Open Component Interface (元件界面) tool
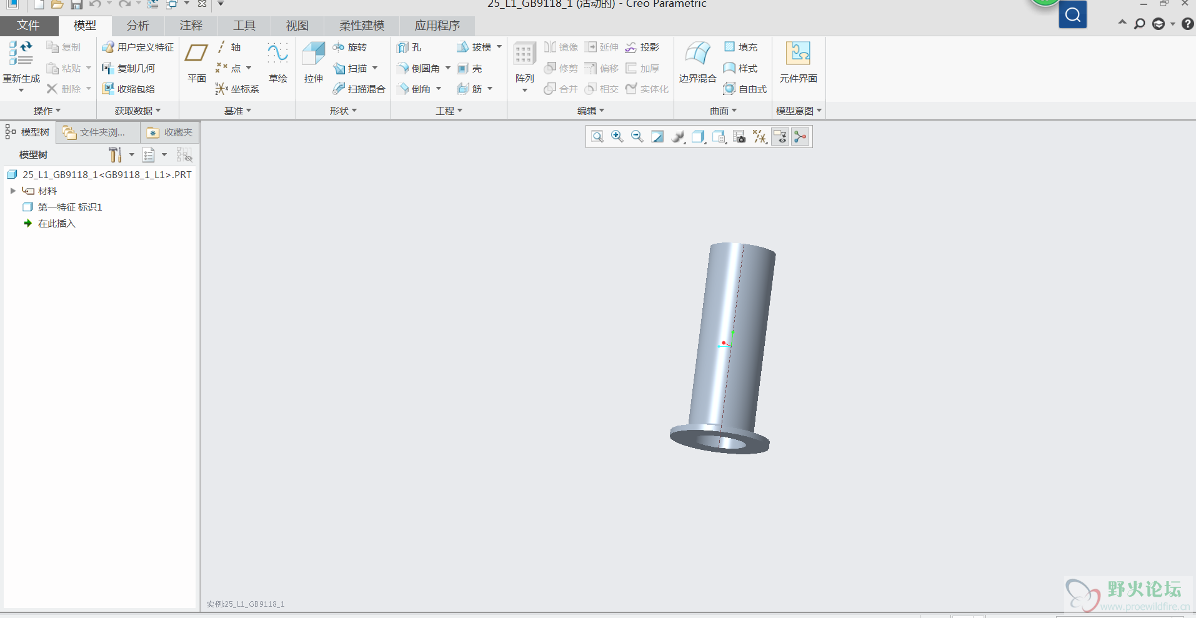Viewport: 1196px width, 618px height. (x=798, y=62)
